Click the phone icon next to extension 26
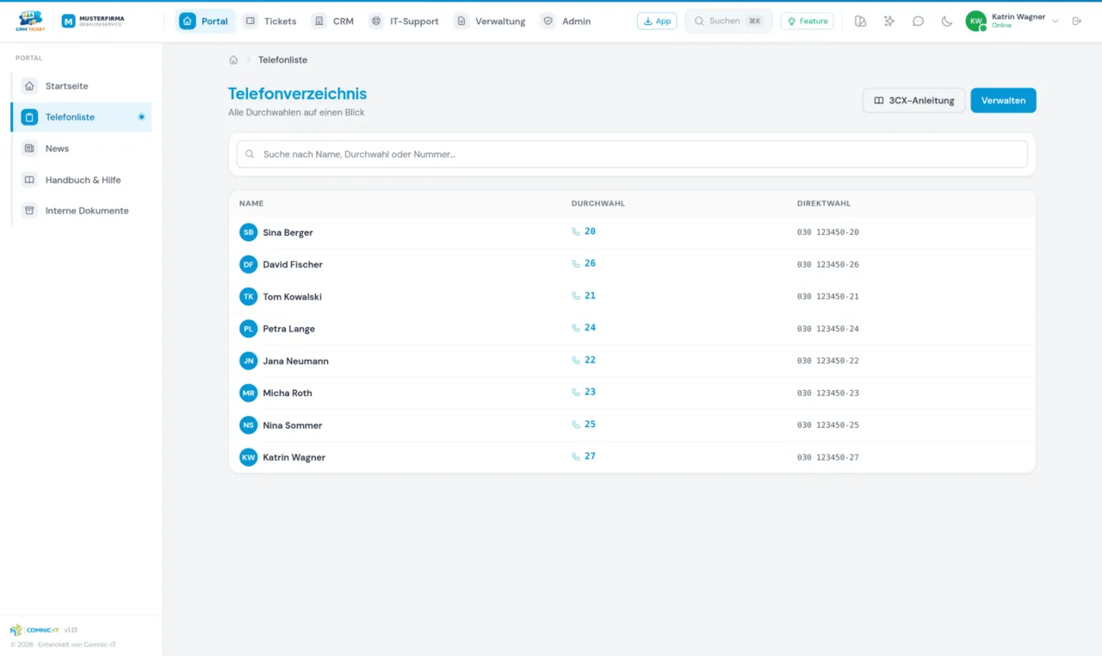The width and height of the screenshot is (1102, 656). click(576, 263)
